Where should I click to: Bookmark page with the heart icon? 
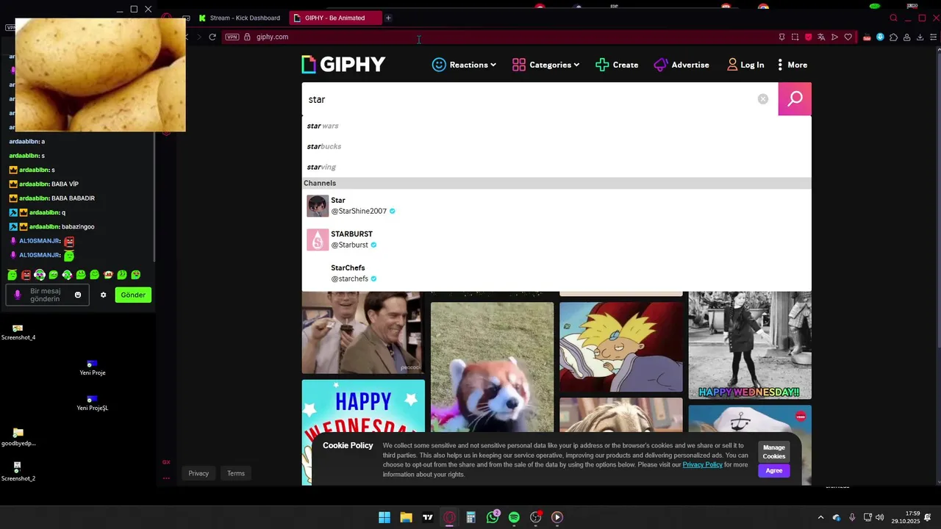click(848, 37)
